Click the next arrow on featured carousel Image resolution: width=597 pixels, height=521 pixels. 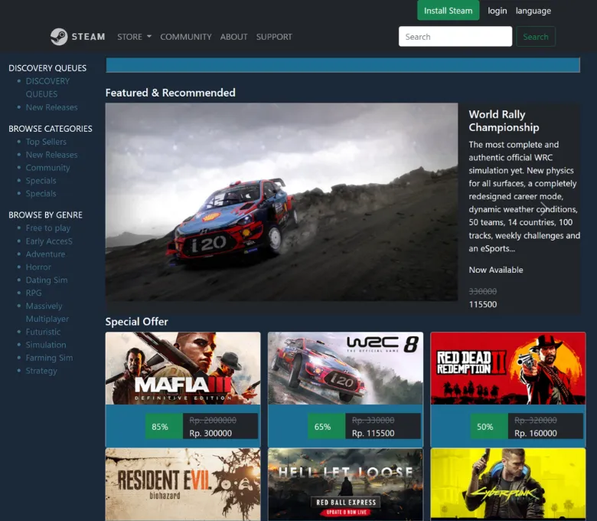point(544,208)
